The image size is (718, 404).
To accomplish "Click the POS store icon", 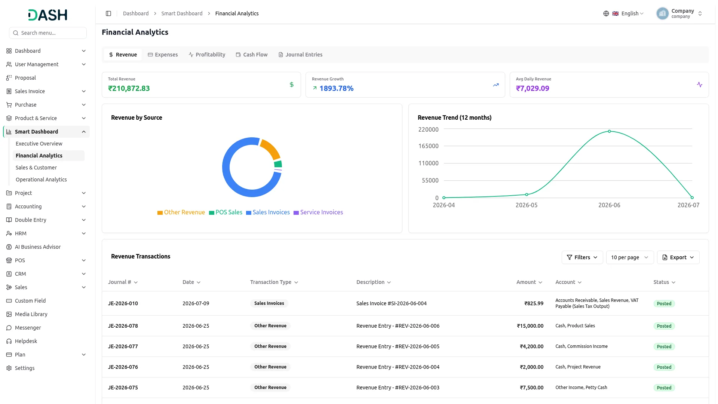I will tap(9, 260).
